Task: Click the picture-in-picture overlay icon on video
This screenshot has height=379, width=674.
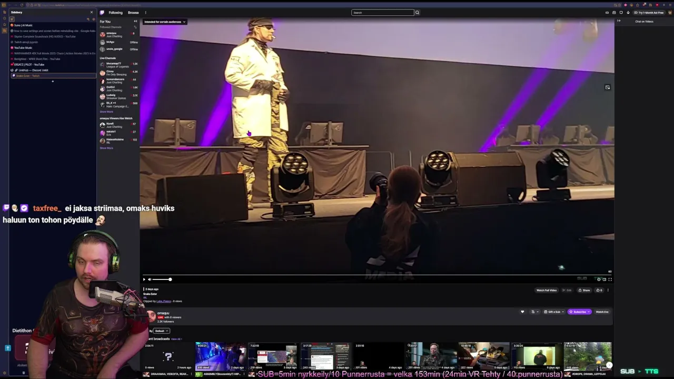Action: coord(607,87)
